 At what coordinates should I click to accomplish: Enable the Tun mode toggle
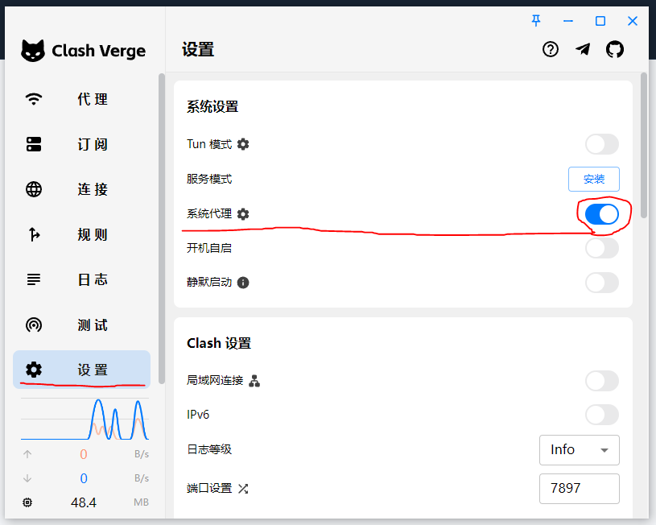click(601, 144)
